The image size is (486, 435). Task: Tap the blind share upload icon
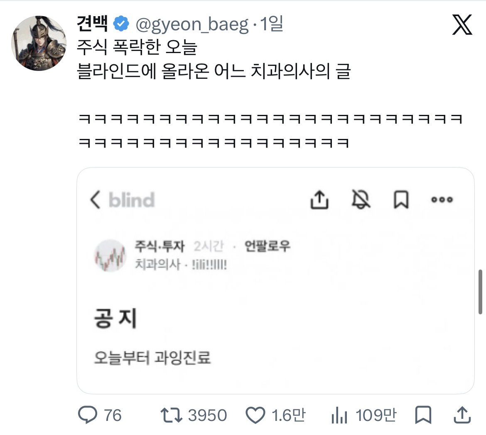(x=319, y=200)
